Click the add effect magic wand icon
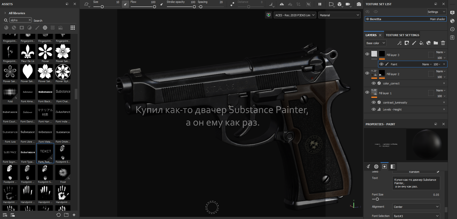457x219 pixels. click(400, 43)
